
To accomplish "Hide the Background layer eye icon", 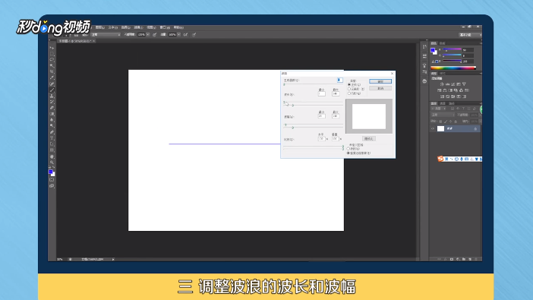I will click(433, 129).
